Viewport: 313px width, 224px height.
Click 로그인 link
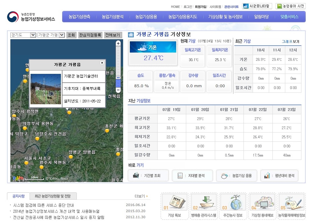(x=188, y=7)
